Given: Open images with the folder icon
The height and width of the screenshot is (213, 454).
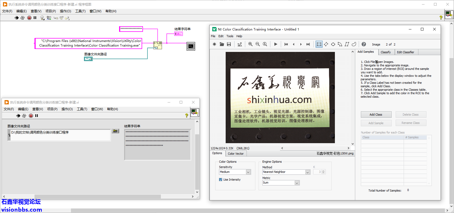Looking at the screenshot, I should pos(222,44).
